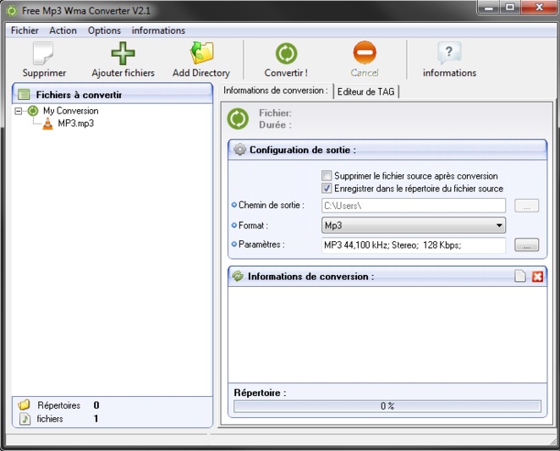Select MP3.mp3 in the file tree
560x451 pixels.
tap(76, 124)
